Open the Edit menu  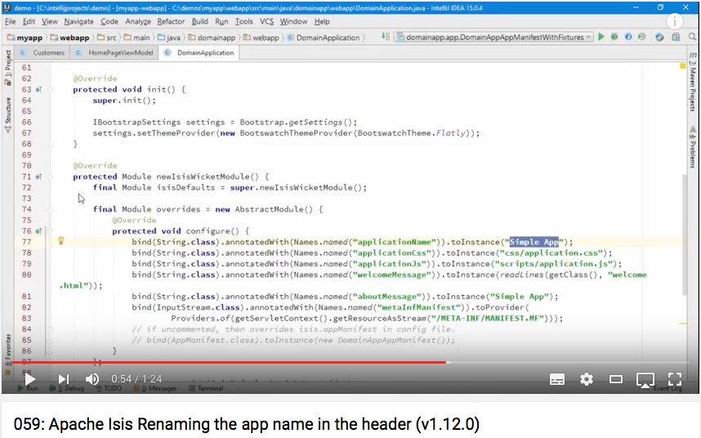29,21
